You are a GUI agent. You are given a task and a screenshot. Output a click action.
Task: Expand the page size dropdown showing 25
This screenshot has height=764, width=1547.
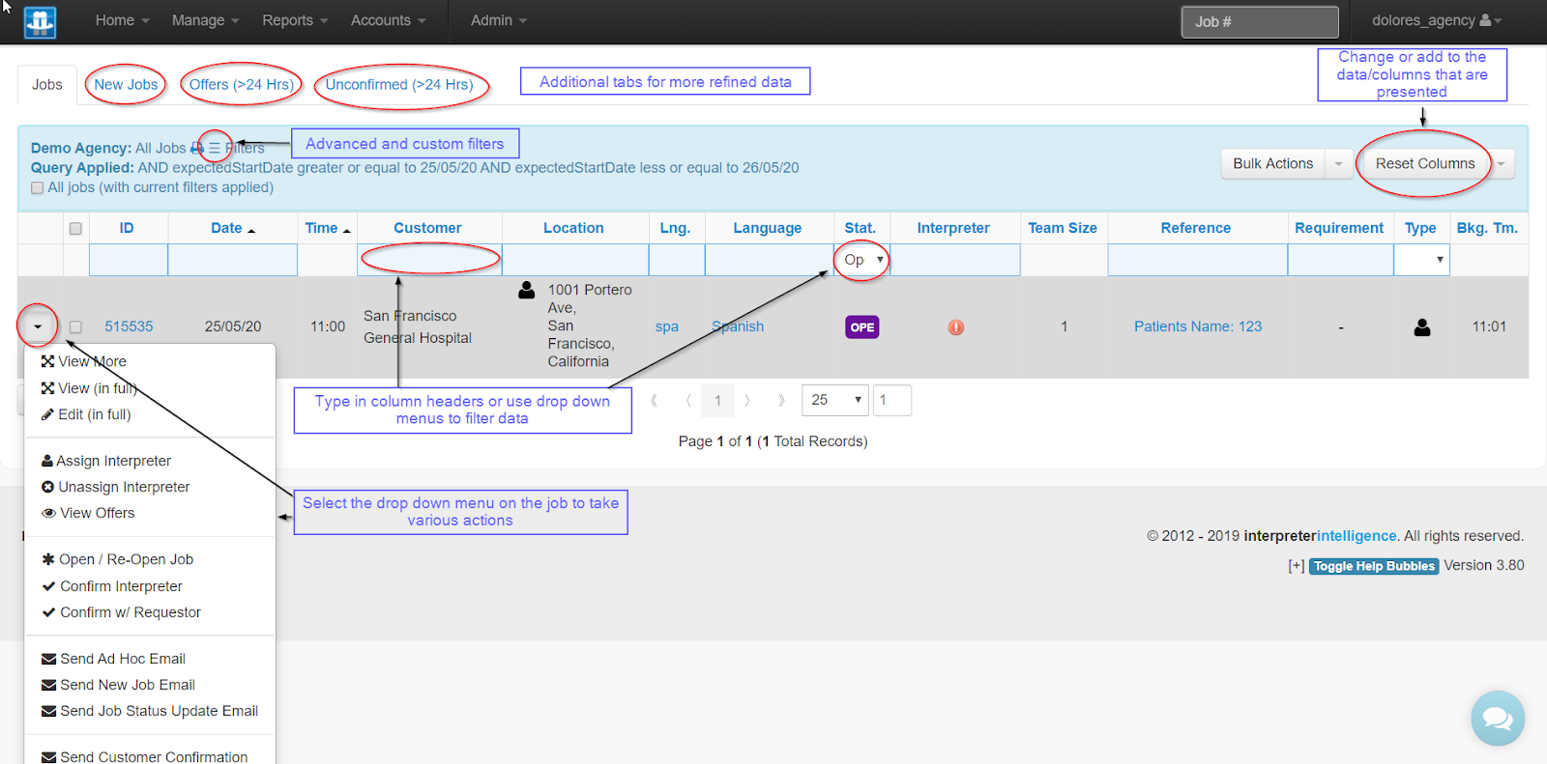pyautogui.click(x=835, y=400)
